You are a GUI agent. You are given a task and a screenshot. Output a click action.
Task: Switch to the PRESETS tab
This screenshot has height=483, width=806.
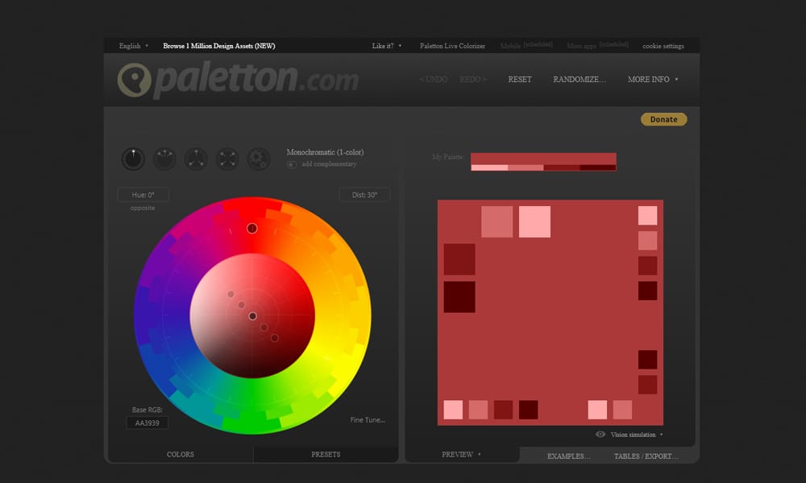coord(326,454)
